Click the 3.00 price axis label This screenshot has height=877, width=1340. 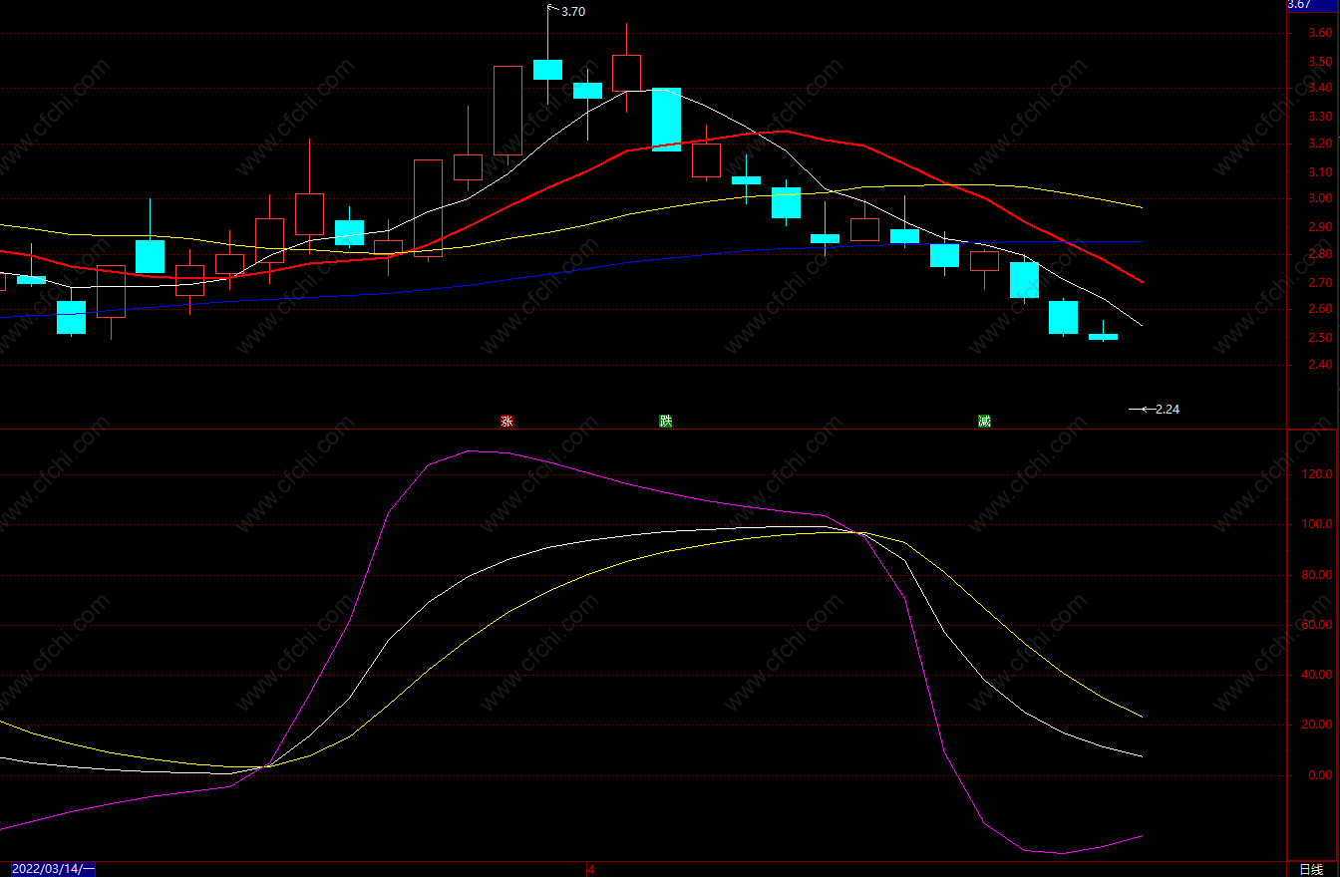1320,198
